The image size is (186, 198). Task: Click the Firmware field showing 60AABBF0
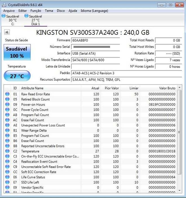95,40
